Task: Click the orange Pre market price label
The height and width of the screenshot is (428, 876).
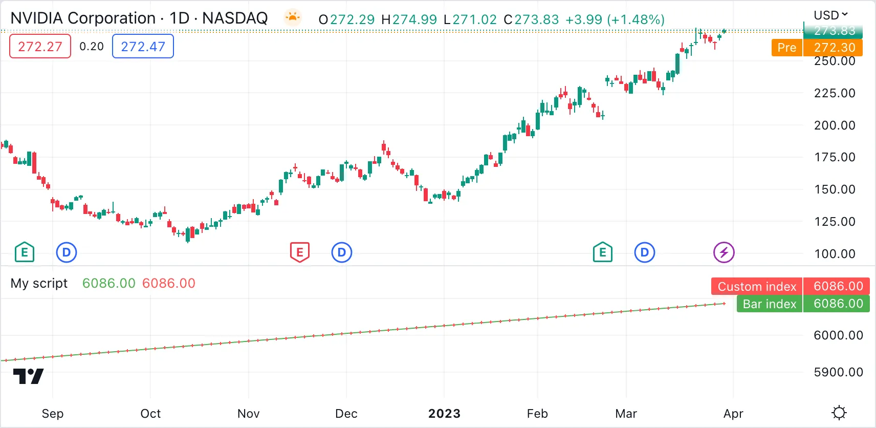Action: click(786, 48)
